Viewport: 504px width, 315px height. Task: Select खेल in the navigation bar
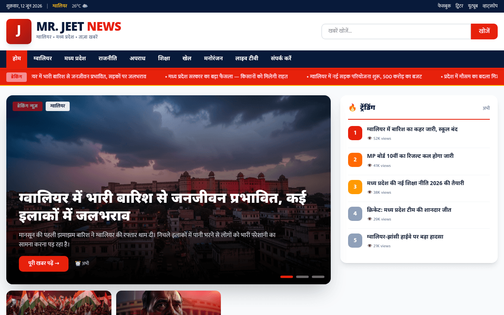tap(187, 59)
